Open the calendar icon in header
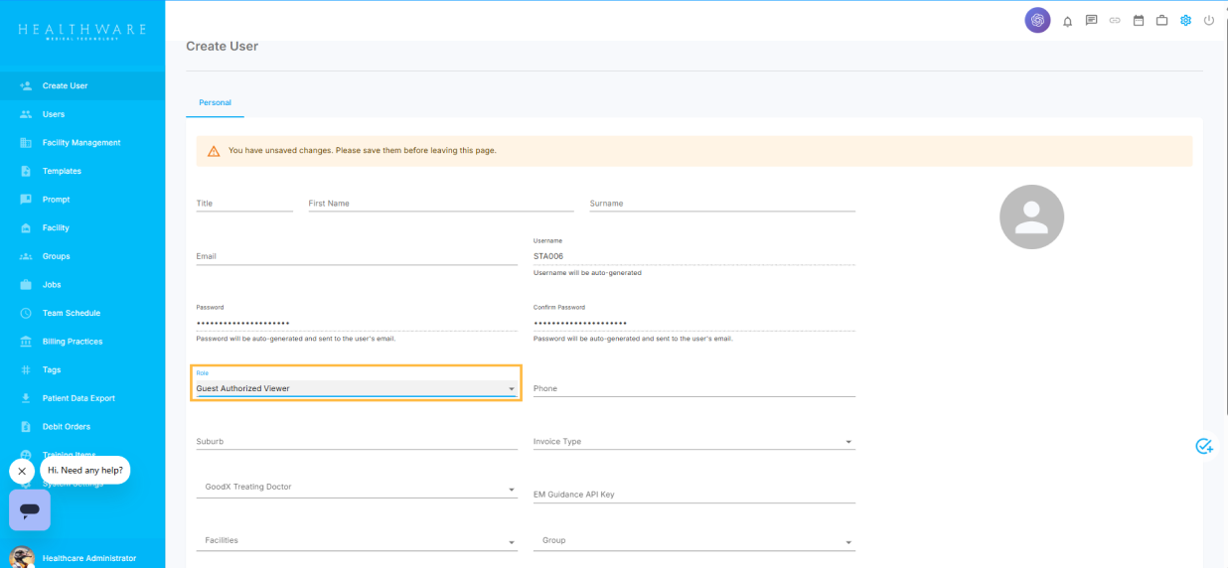 pyautogui.click(x=1139, y=20)
